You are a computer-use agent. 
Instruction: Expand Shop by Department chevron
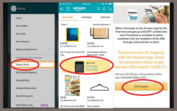tap(49, 49)
